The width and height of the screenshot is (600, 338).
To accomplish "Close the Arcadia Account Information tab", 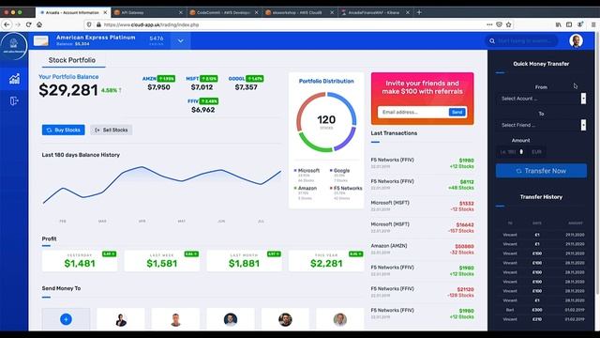I will click(105, 12).
